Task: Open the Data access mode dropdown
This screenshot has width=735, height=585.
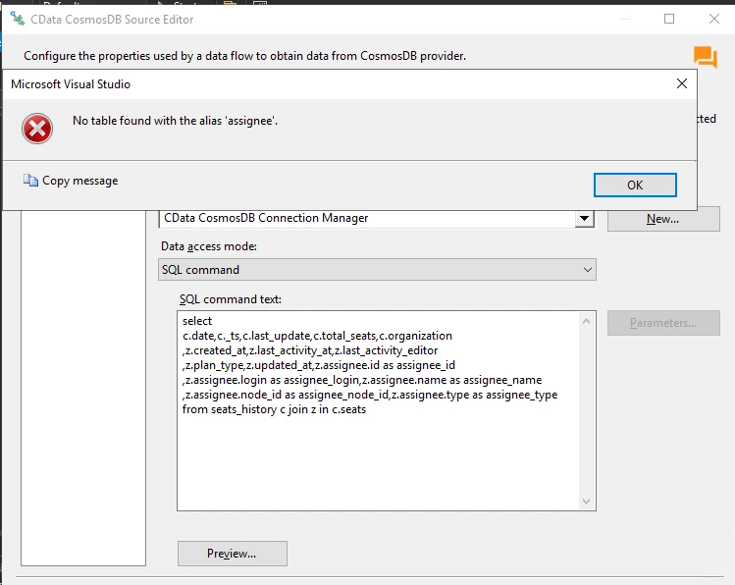Action: pyautogui.click(x=377, y=270)
